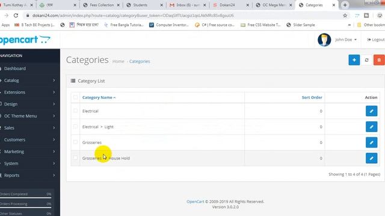The height and width of the screenshot is (216, 385).
Task: Open Dashboard in the navigation
Action: click(x=14, y=68)
